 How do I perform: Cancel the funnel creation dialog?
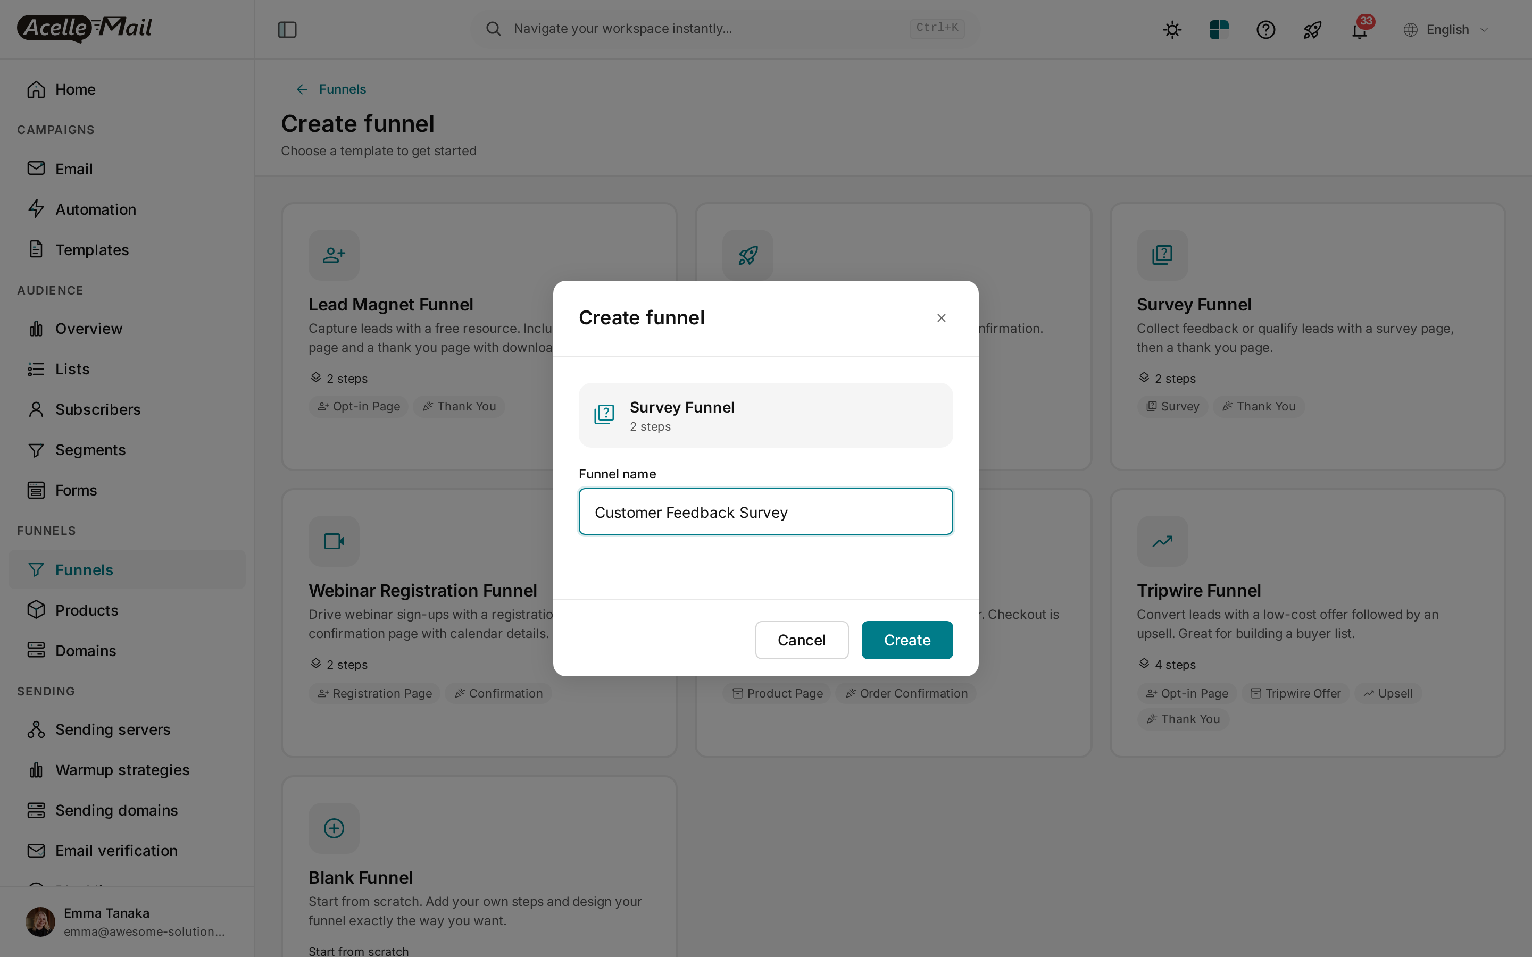[802, 640]
